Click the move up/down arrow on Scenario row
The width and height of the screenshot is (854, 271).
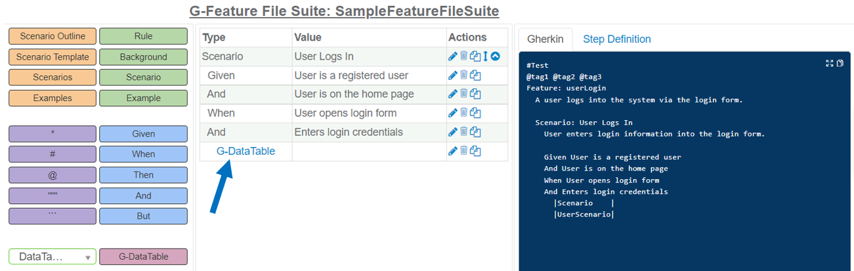(486, 56)
